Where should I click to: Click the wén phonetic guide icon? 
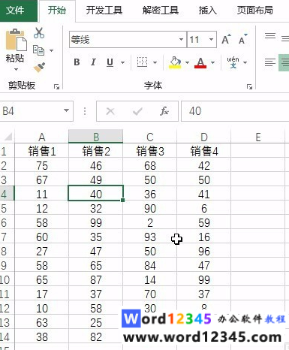[233, 62]
